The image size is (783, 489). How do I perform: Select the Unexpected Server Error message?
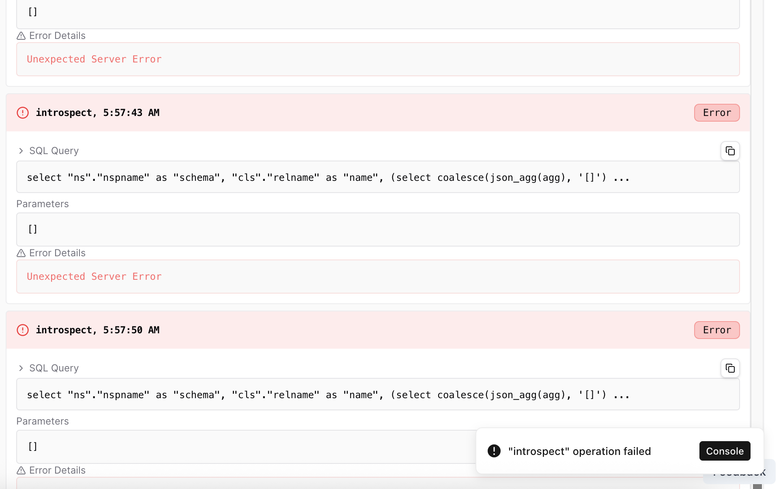94,277
